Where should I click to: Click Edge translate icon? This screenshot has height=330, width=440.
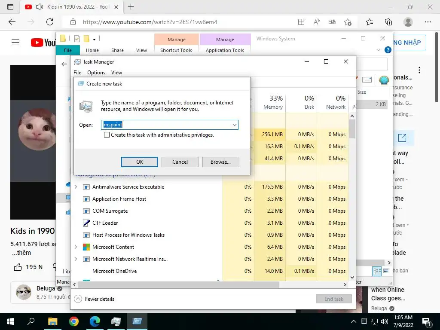[x=332, y=22]
